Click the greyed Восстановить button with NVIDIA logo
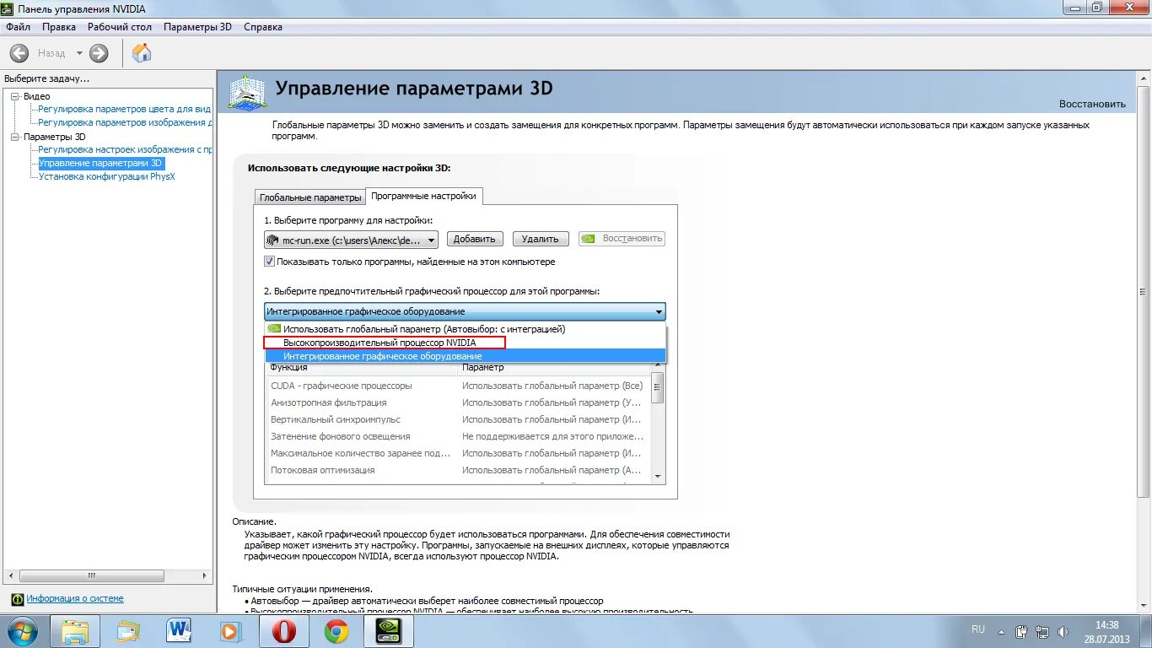The image size is (1152, 648). click(622, 239)
